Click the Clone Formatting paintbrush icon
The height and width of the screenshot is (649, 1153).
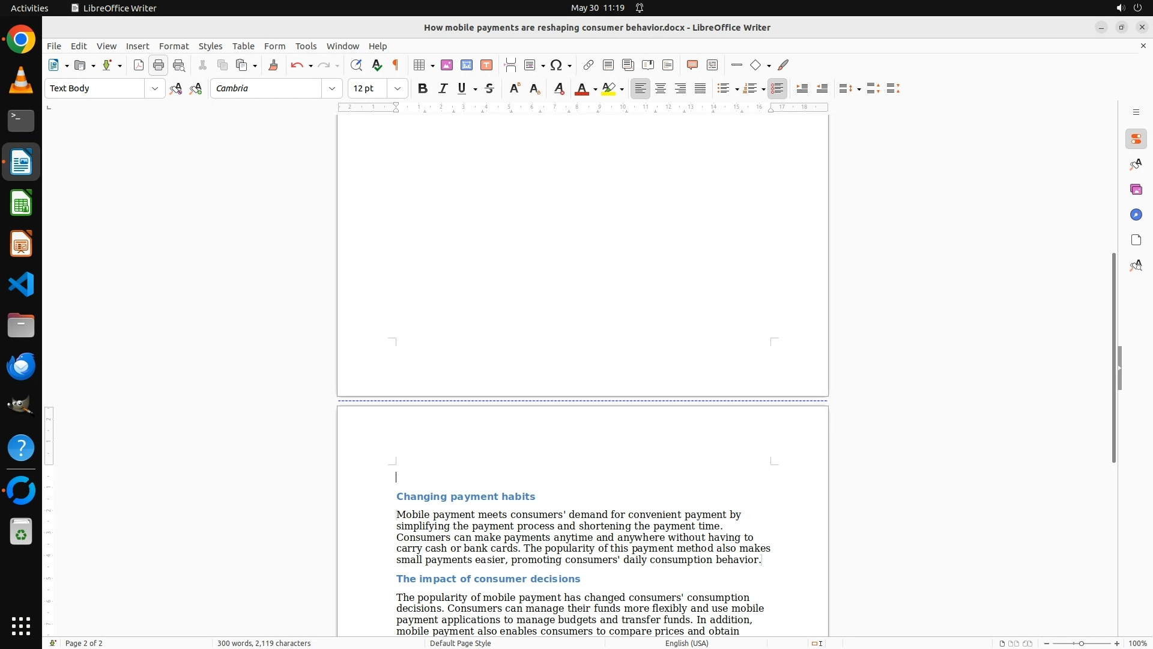coord(273,65)
